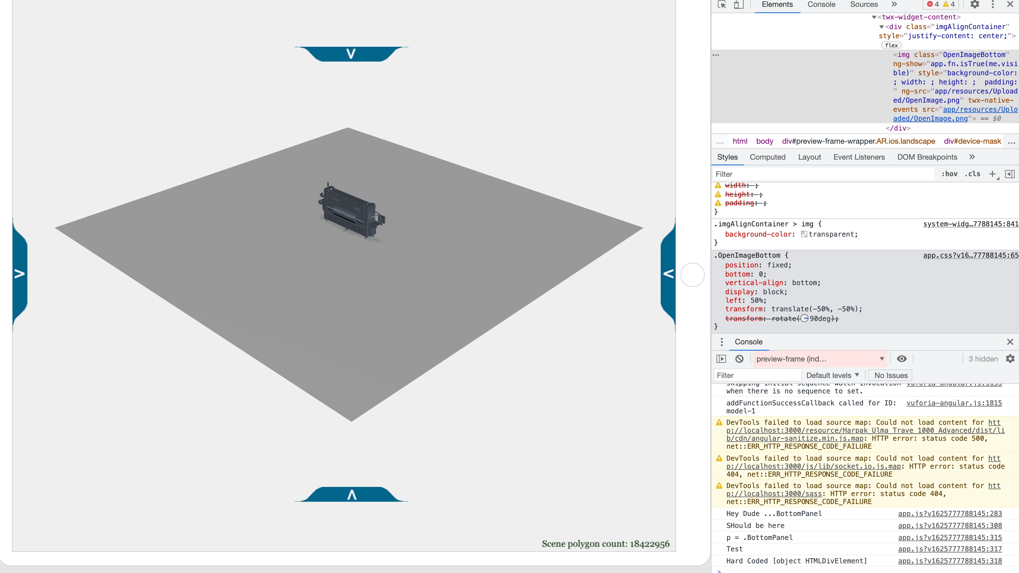
Task: Collapse the twx-widget-content tree node
Action: coord(874,17)
